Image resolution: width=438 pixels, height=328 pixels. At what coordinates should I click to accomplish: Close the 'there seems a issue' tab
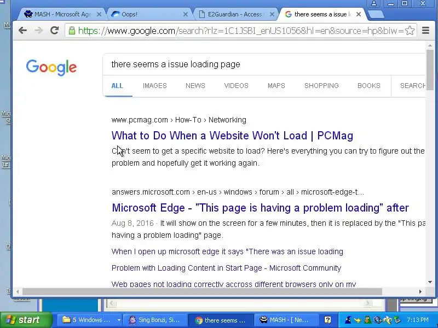point(359,14)
